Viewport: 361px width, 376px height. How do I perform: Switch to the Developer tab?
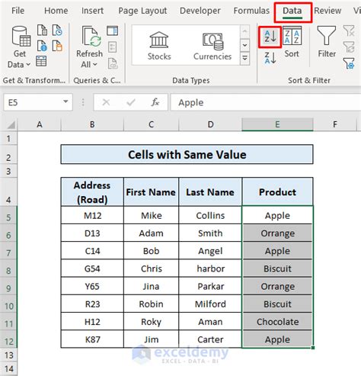click(200, 11)
